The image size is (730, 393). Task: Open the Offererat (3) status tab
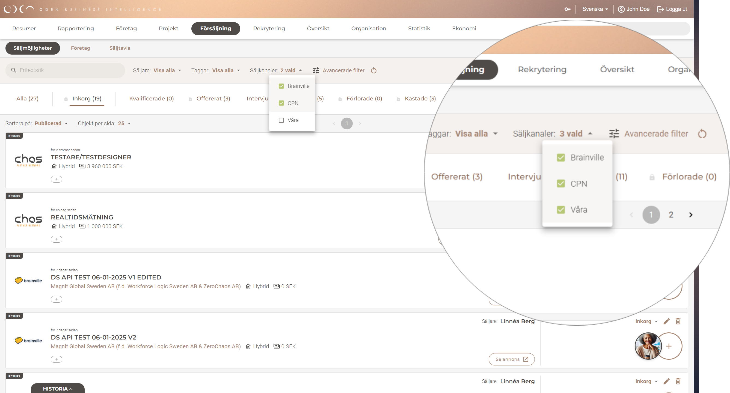(213, 98)
